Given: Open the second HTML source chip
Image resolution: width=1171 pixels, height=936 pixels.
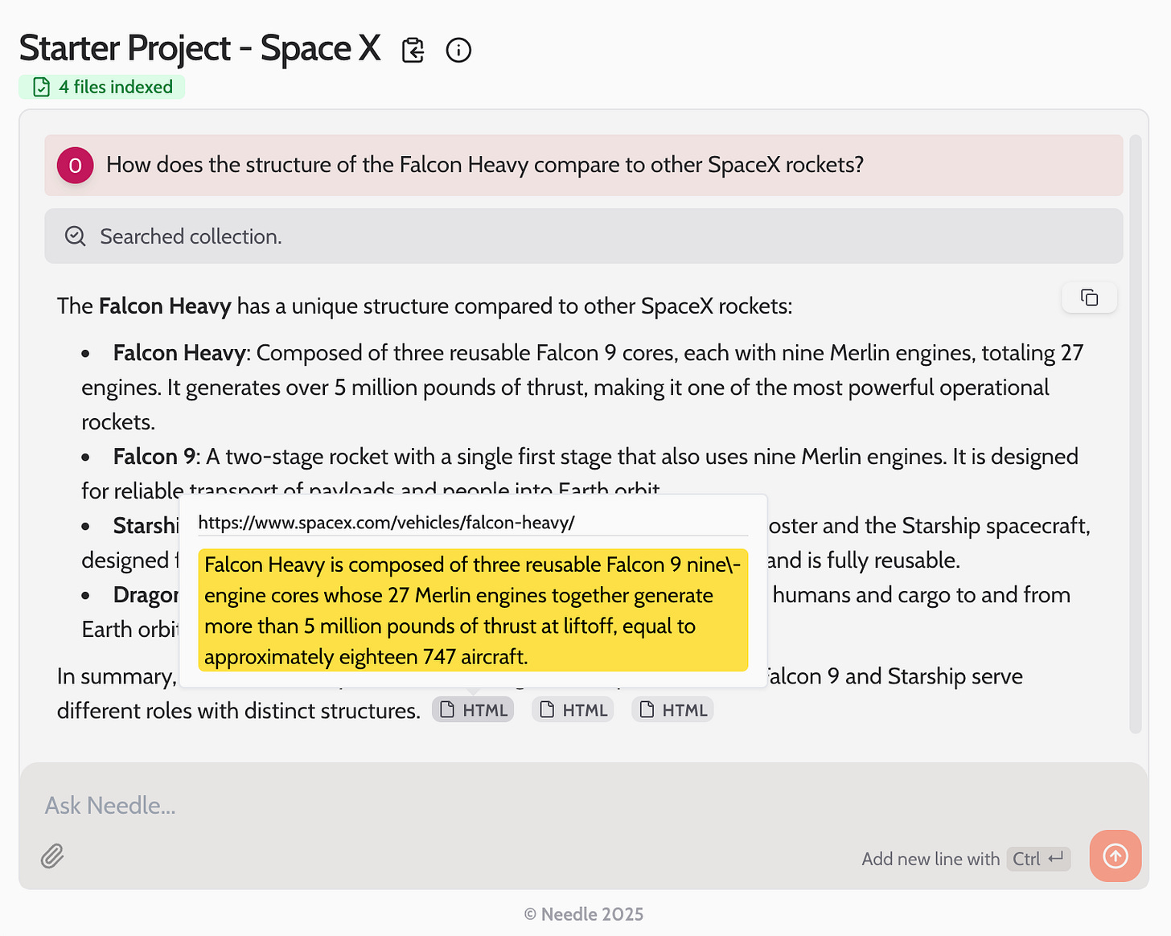Looking at the screenshot, I should (573, 710).
